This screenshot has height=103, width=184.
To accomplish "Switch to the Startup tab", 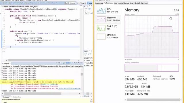I will 126,3.
